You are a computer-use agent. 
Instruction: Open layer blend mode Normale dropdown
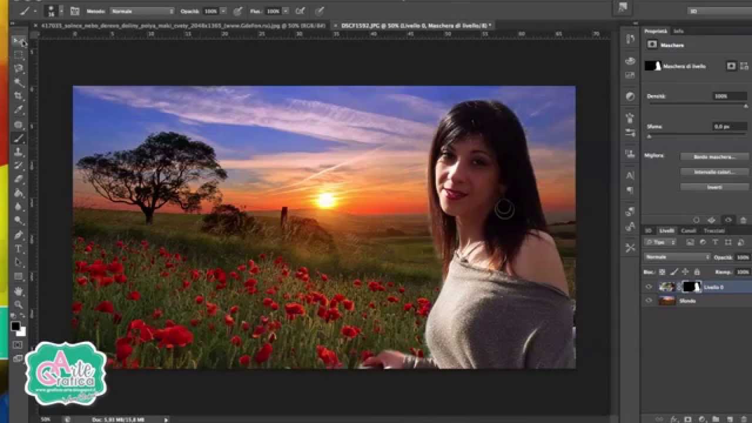pyautogui.click(x=677, y=257)
